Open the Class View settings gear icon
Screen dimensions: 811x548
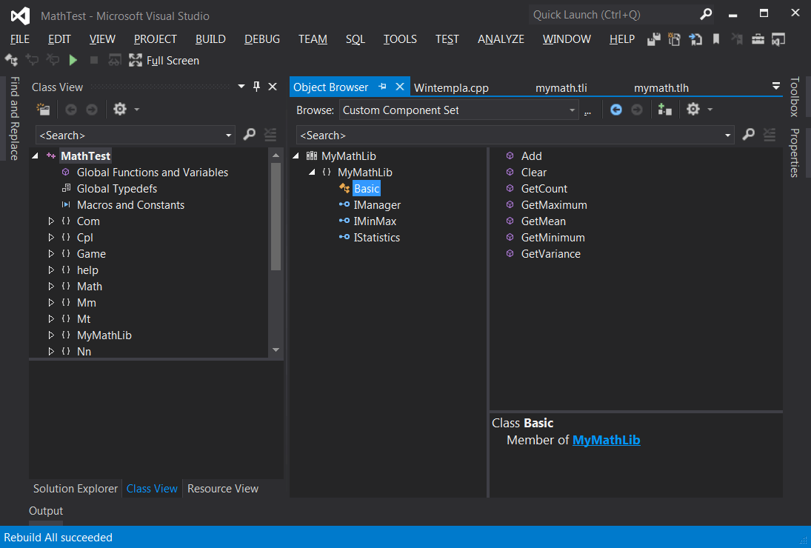click(x=119, y=109)
